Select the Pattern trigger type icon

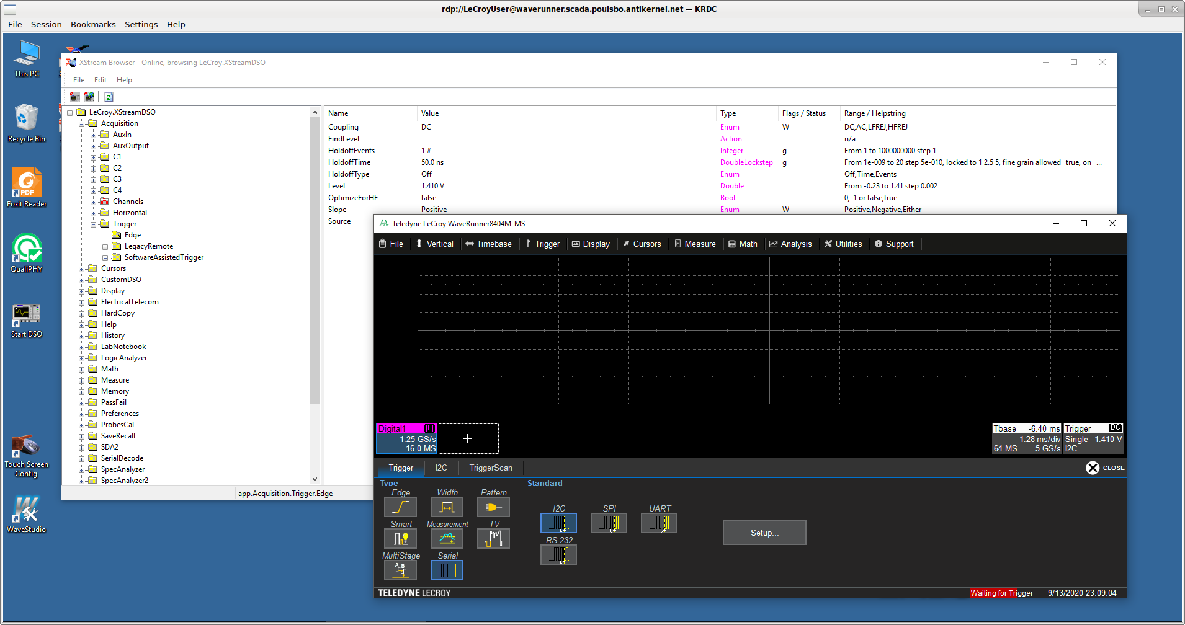[x=493, y=507]
